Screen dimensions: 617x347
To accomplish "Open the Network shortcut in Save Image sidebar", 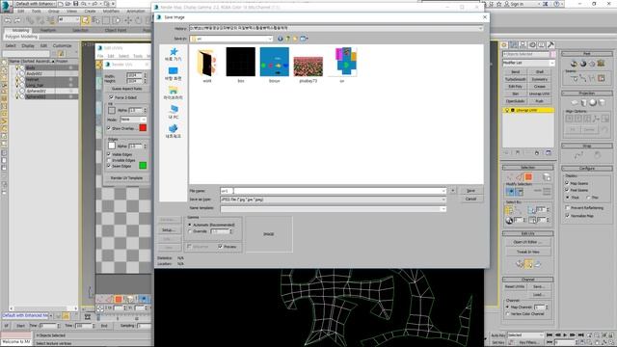I will click(174, 131).
